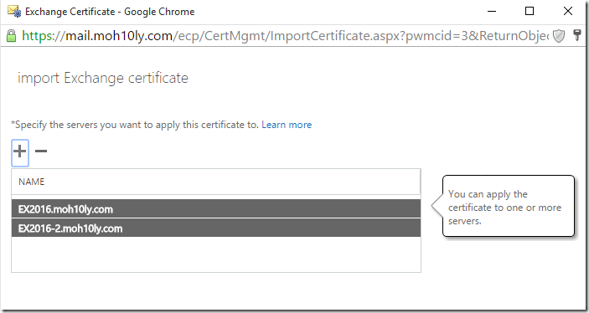Open saved passwords via the key icon

click(x=577, y=35)
